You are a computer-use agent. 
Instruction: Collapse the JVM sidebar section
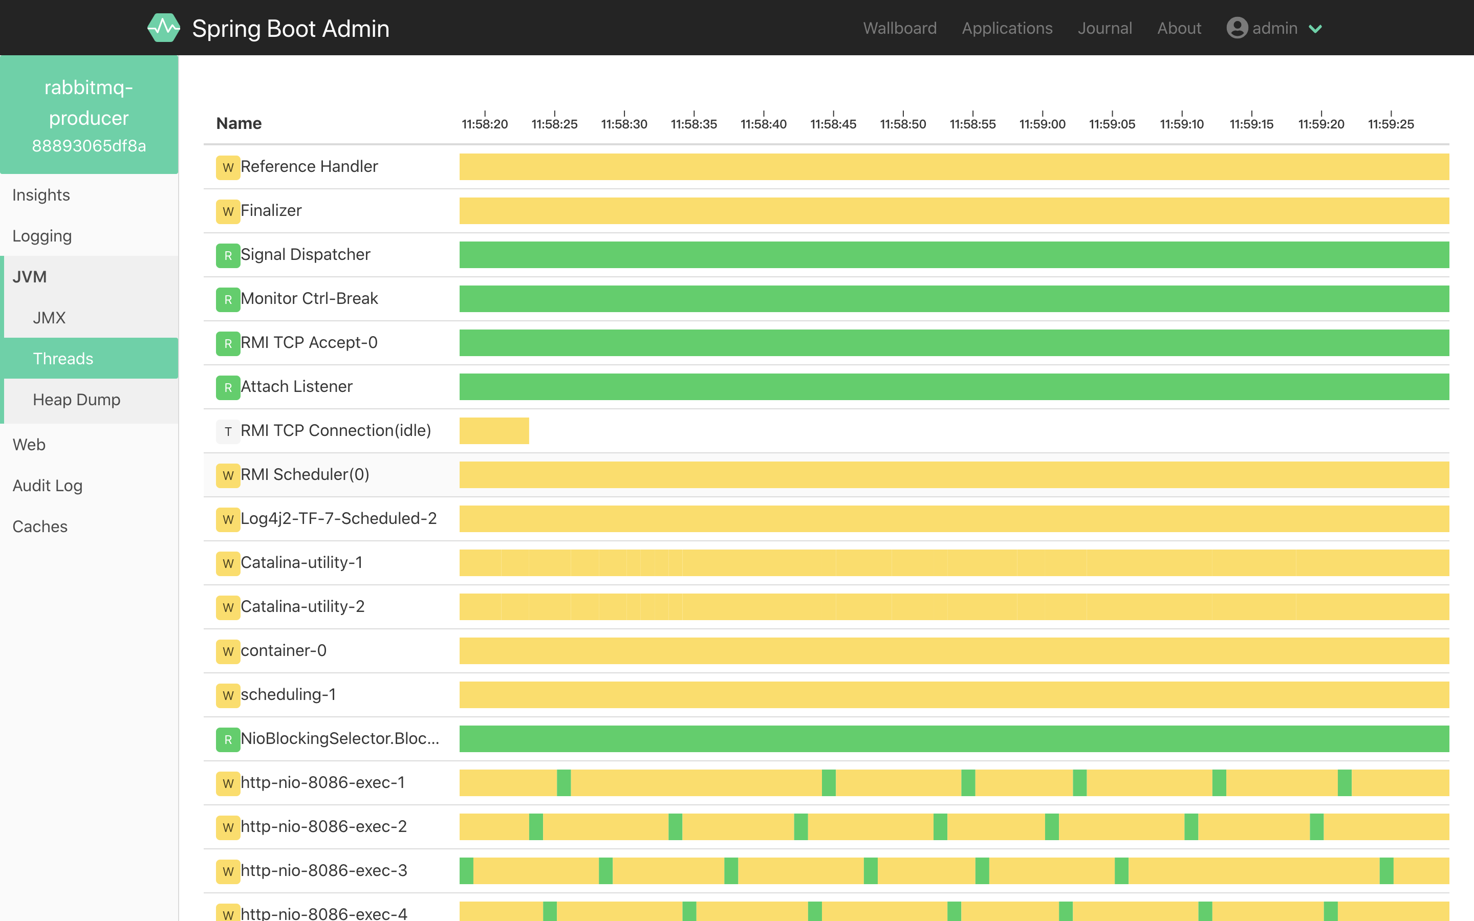tap(30, 276)
